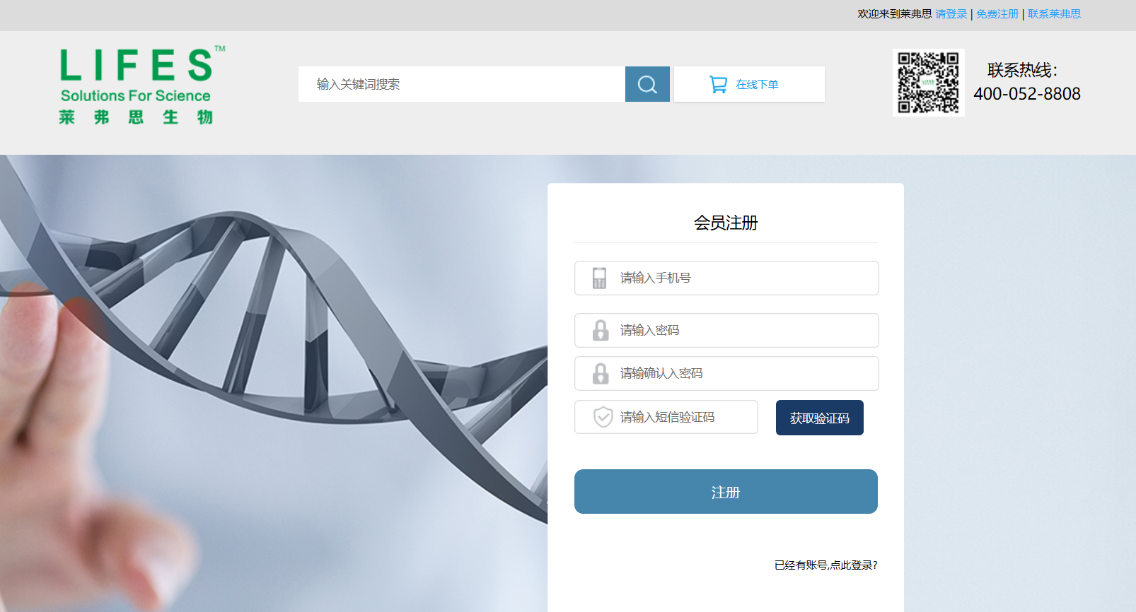The height and width of the screenshot is (612, 1136).
Task: Click the shield icon in the SMS code field
Action: pos(603,417)
